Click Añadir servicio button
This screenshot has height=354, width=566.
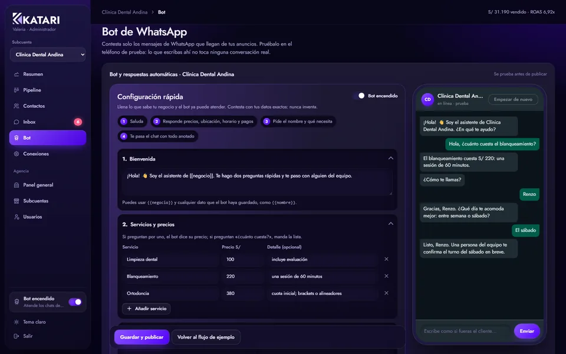tap(147, 309)
